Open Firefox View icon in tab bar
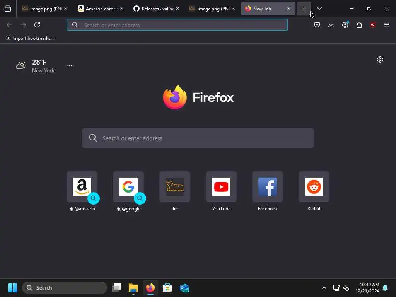The width and height of the screenshot is (396, 297). [8, 9]
